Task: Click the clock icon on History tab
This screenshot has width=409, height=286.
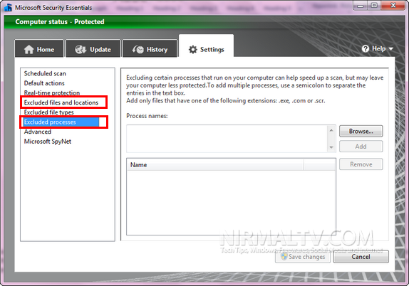Action: point(138,49)
